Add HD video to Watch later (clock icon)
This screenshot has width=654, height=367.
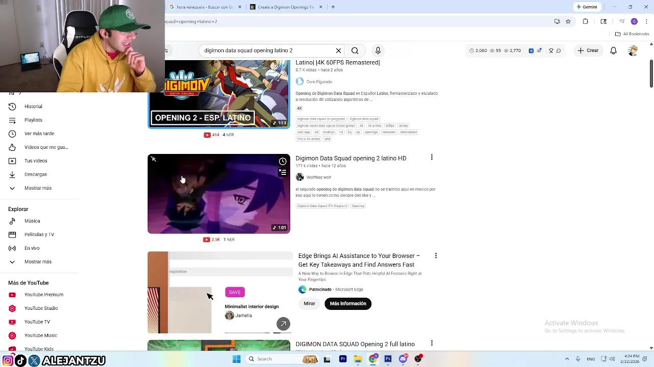point(283,162)
